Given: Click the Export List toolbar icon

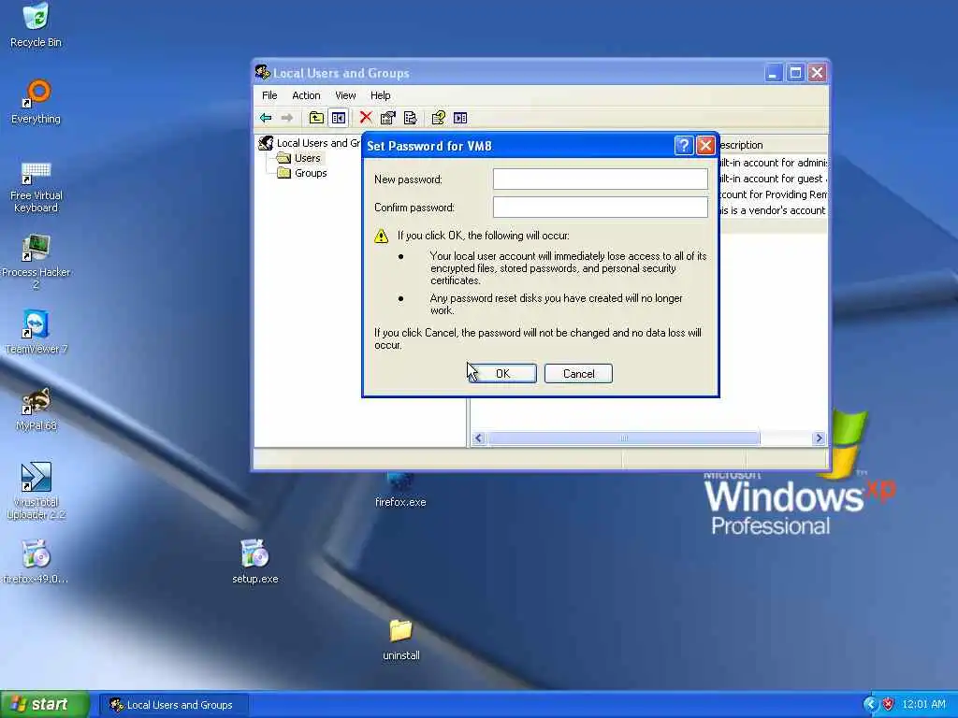Looking at the screenshot, I should tap(410, 118).
